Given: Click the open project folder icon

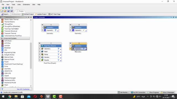Looking at the screenshot, I should tap(5, 11).
